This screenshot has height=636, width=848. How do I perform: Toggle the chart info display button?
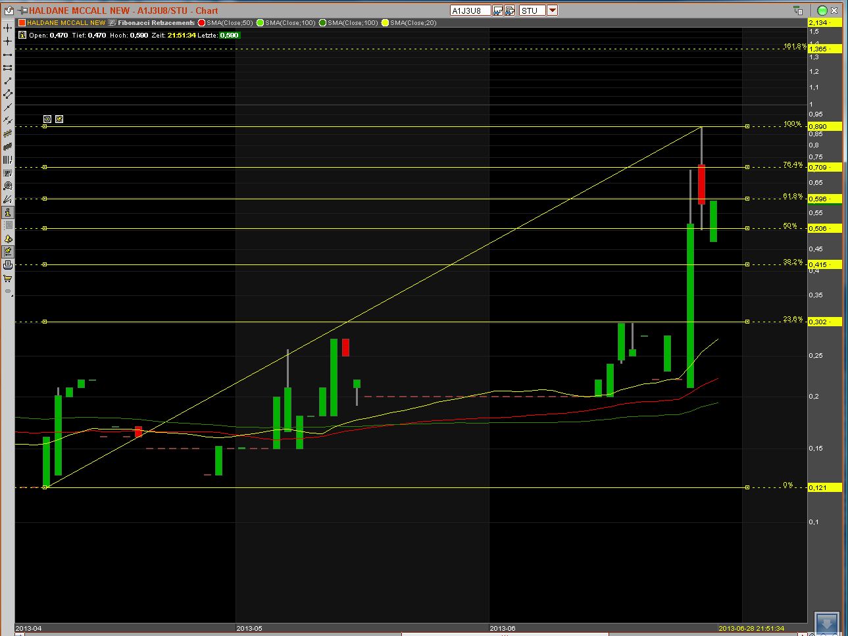click(8, 212)
